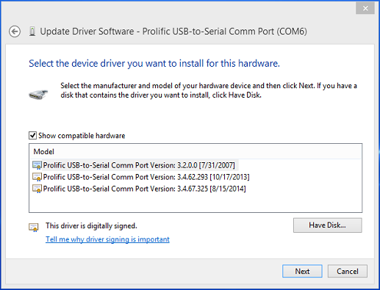Click the Show compatible hardware label

coord(82,136)
